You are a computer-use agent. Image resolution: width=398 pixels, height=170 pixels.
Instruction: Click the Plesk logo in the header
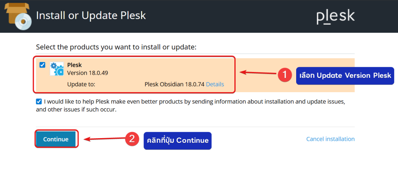335,16
